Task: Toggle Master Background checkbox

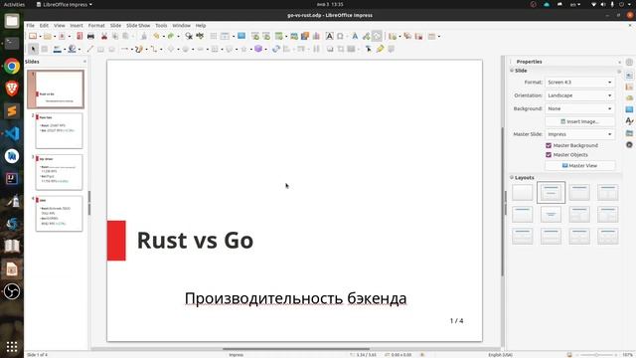Action: 549,145
